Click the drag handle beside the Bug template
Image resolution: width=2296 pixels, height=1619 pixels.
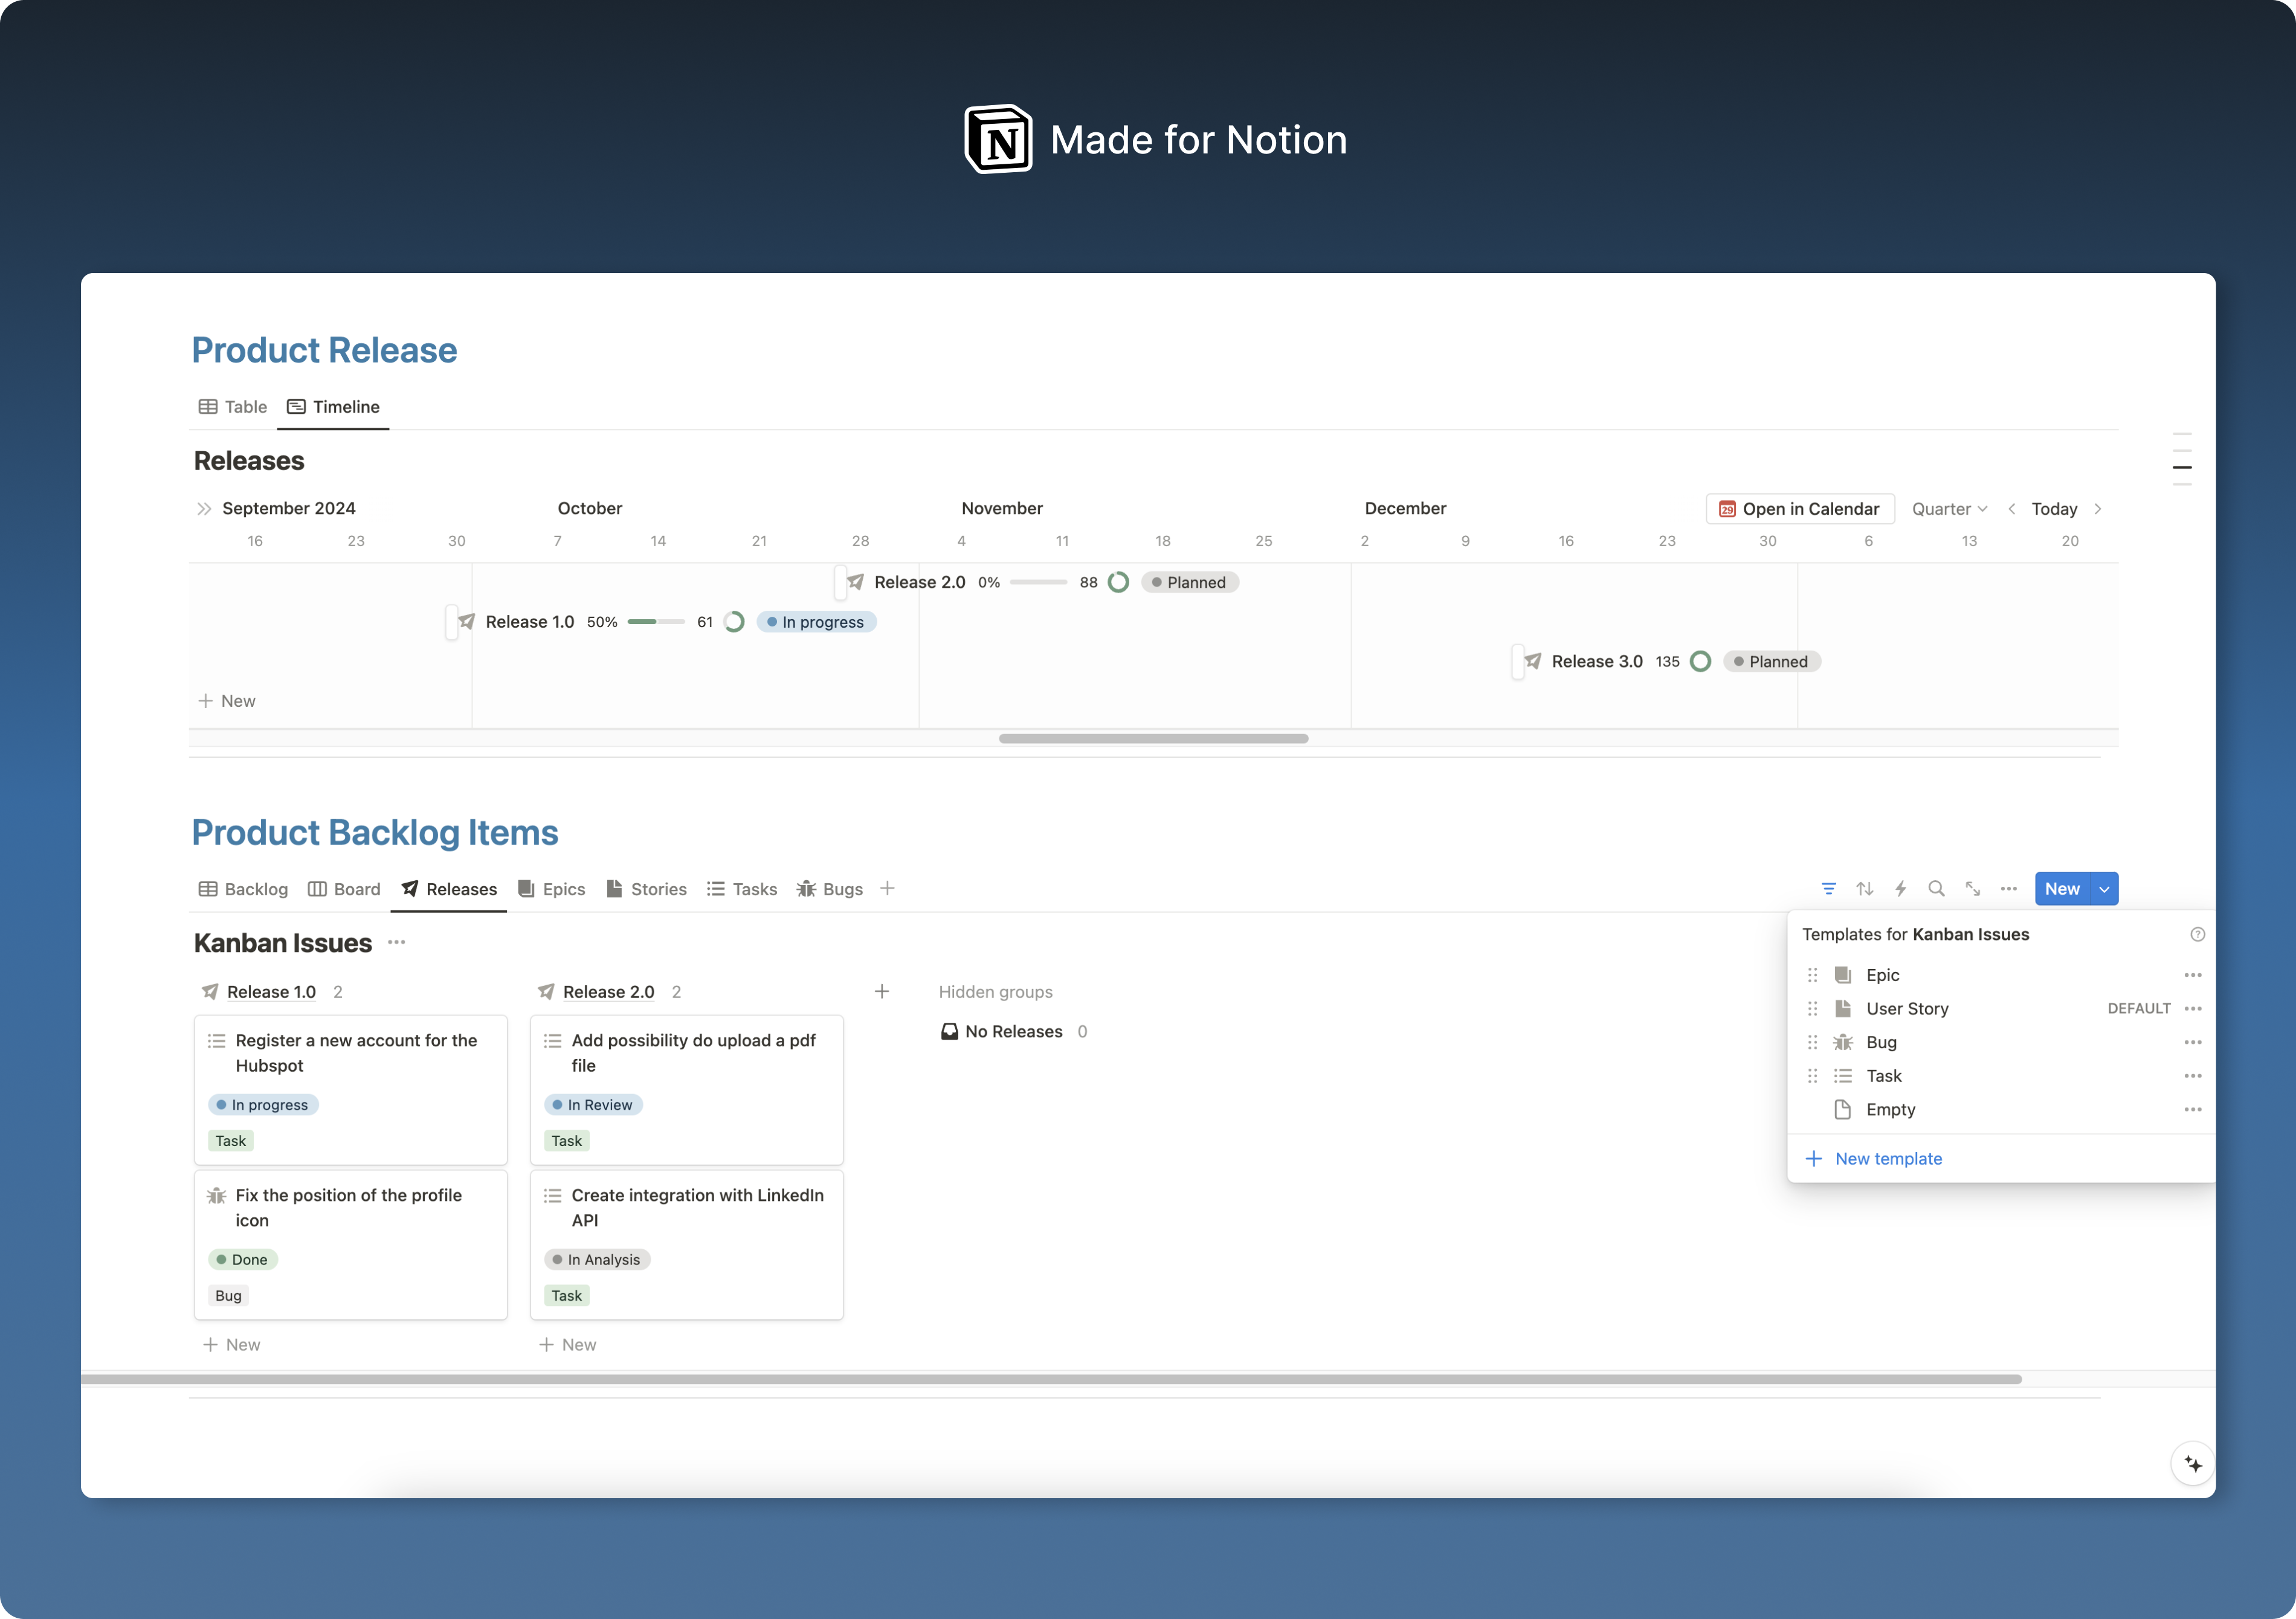pyautogui.click(x=1812, y=1042)
